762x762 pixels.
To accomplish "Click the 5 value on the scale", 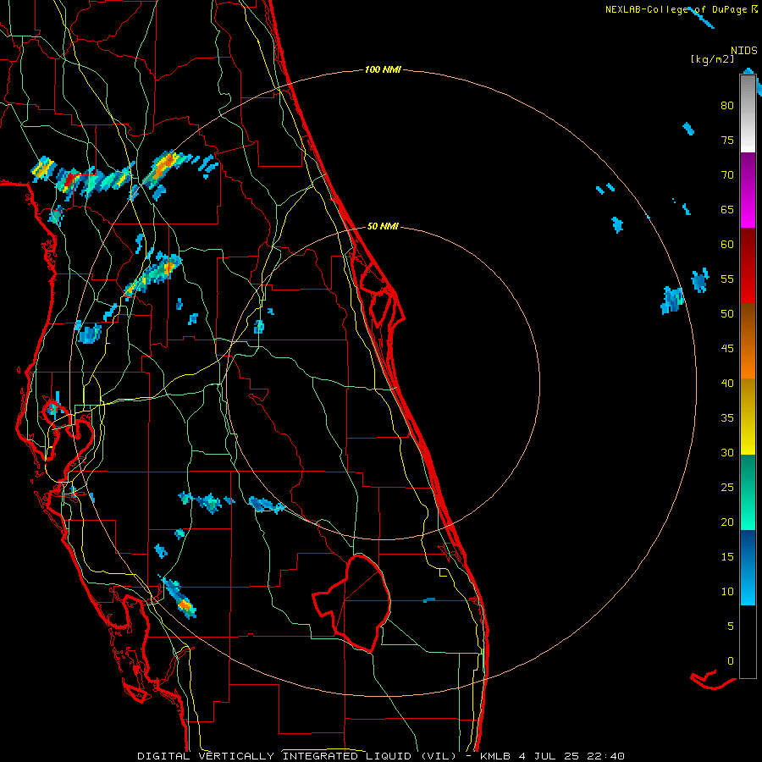I will click(731, 626).
